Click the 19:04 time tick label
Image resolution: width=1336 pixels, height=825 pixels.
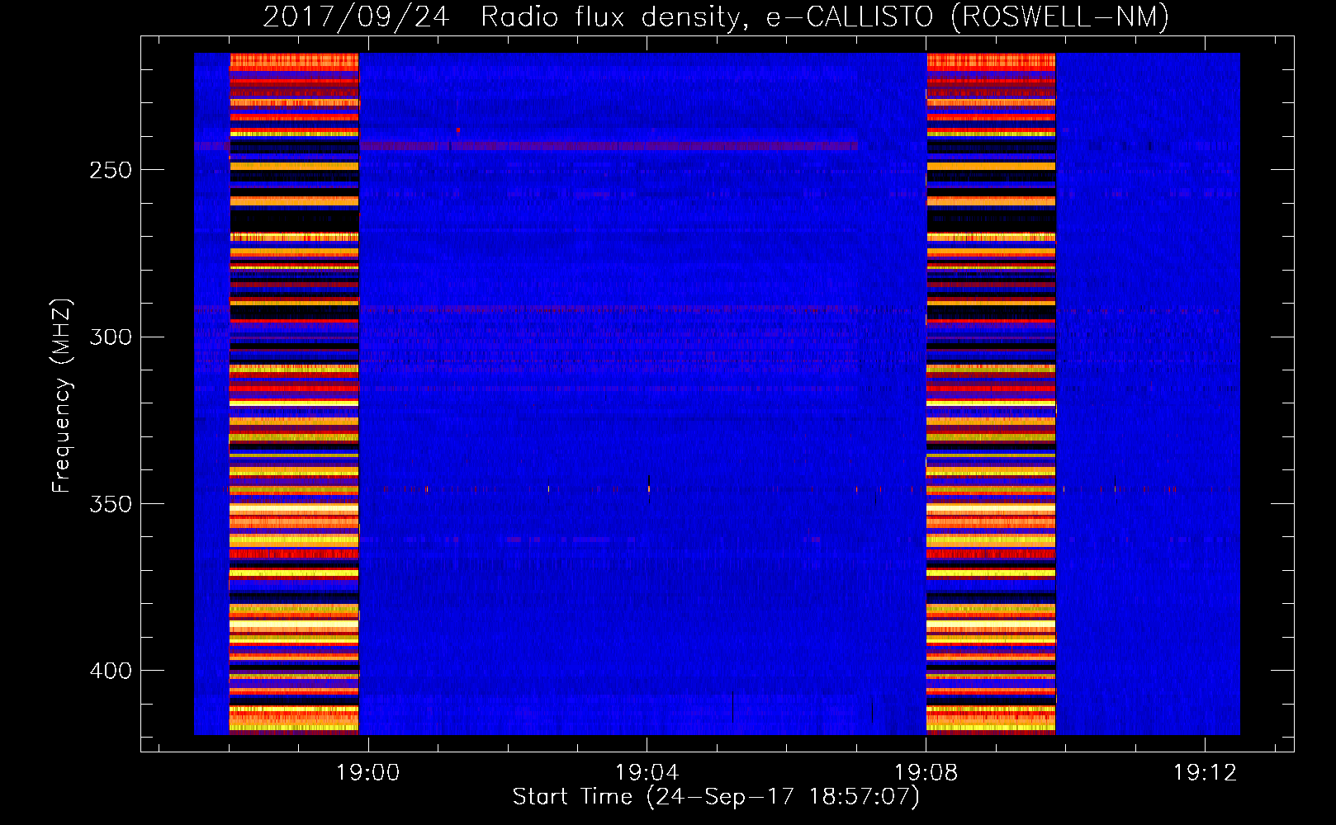[x=647, y=772]
